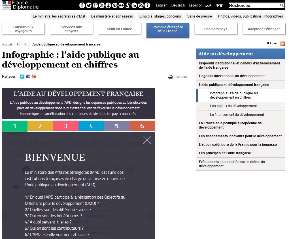
Task: Open the orange RSS feed icon
Action: coord(282,44)
